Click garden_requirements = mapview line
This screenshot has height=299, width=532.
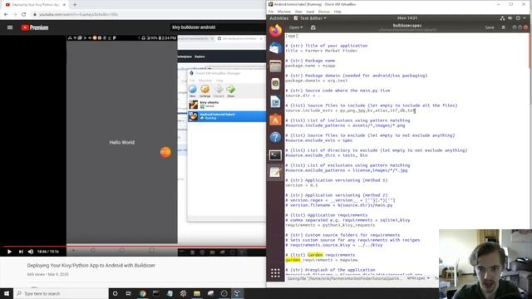[322, 260]
